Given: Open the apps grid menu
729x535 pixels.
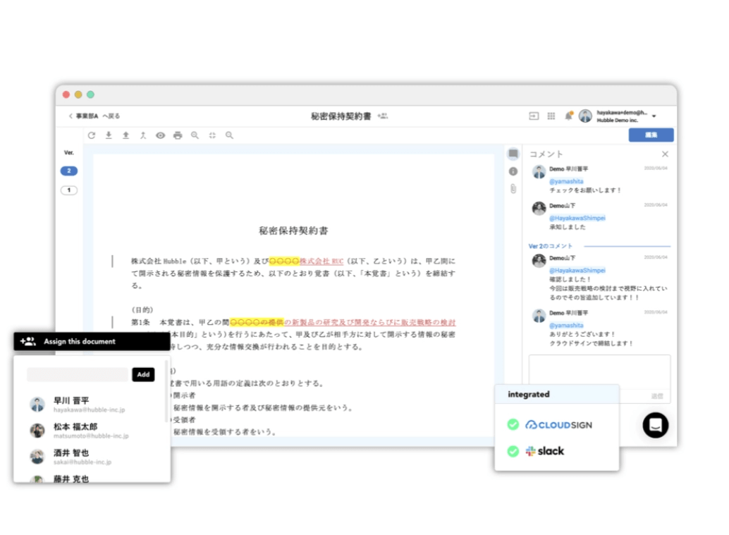Looking at the screenshot, I should tap(551, 116).
